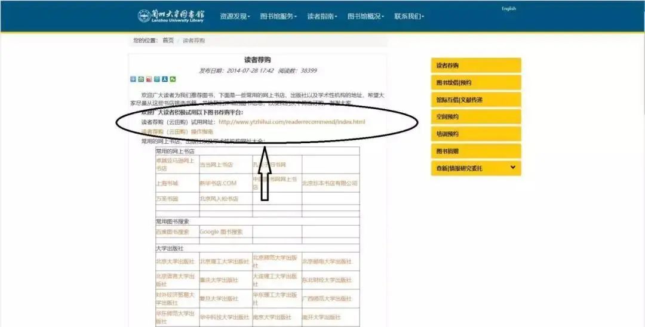
Task: Open the 南京大学出版社 link
Action: click(272, 317)
